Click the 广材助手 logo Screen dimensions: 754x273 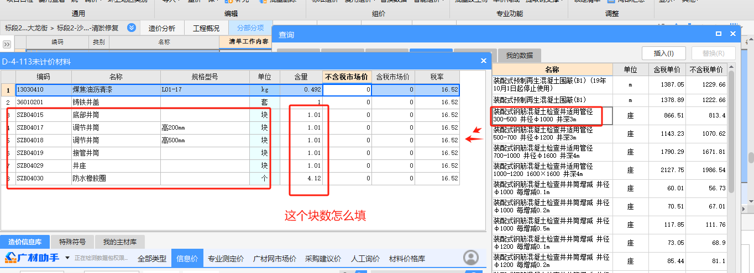pos(32,258)
